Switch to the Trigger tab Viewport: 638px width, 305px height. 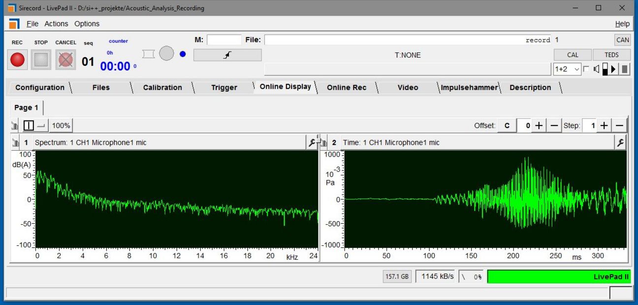pos(224,88)
